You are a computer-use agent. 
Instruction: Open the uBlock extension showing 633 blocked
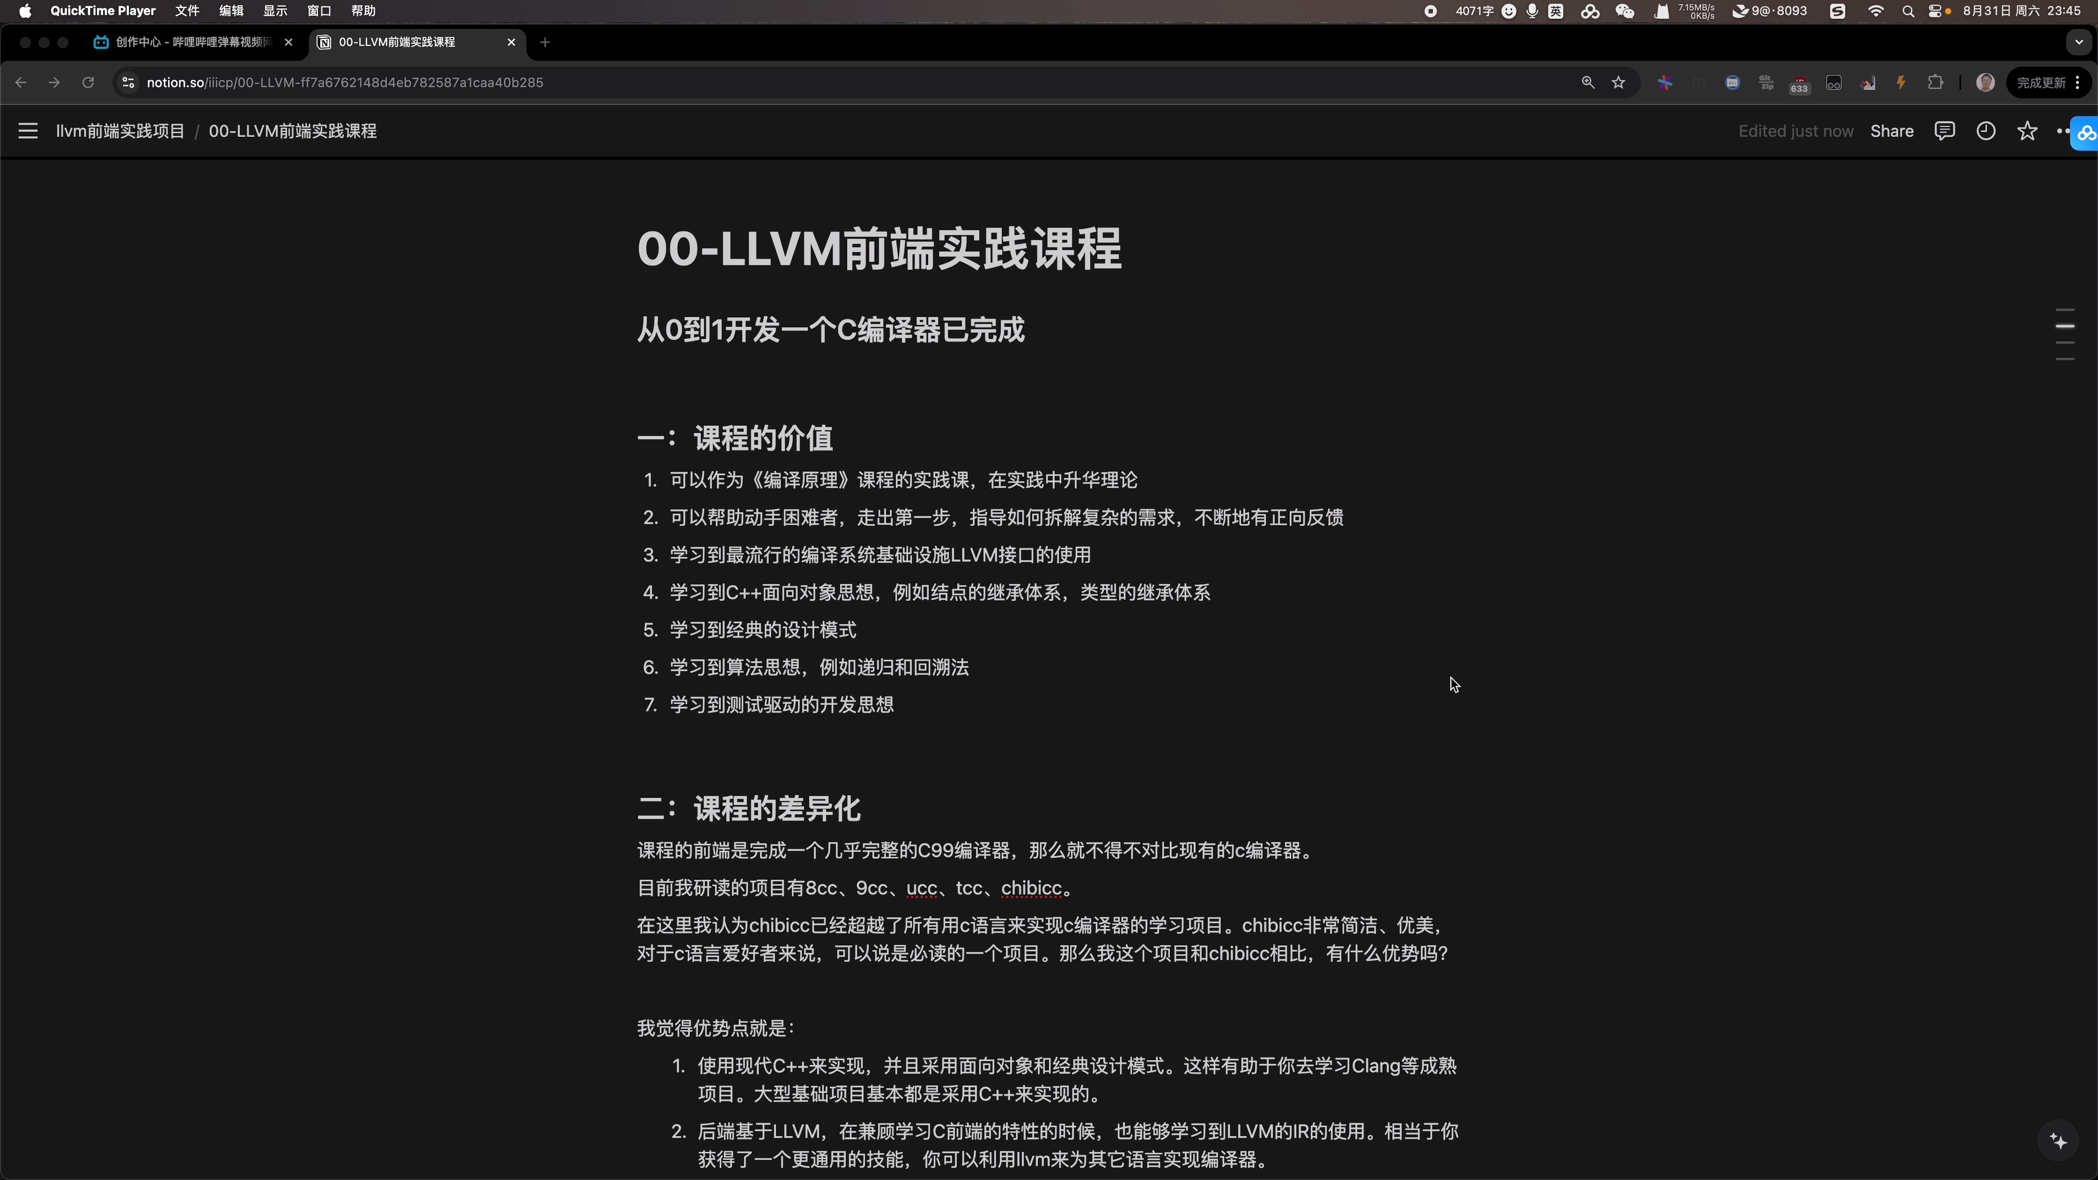click(x=1800, y=81)
